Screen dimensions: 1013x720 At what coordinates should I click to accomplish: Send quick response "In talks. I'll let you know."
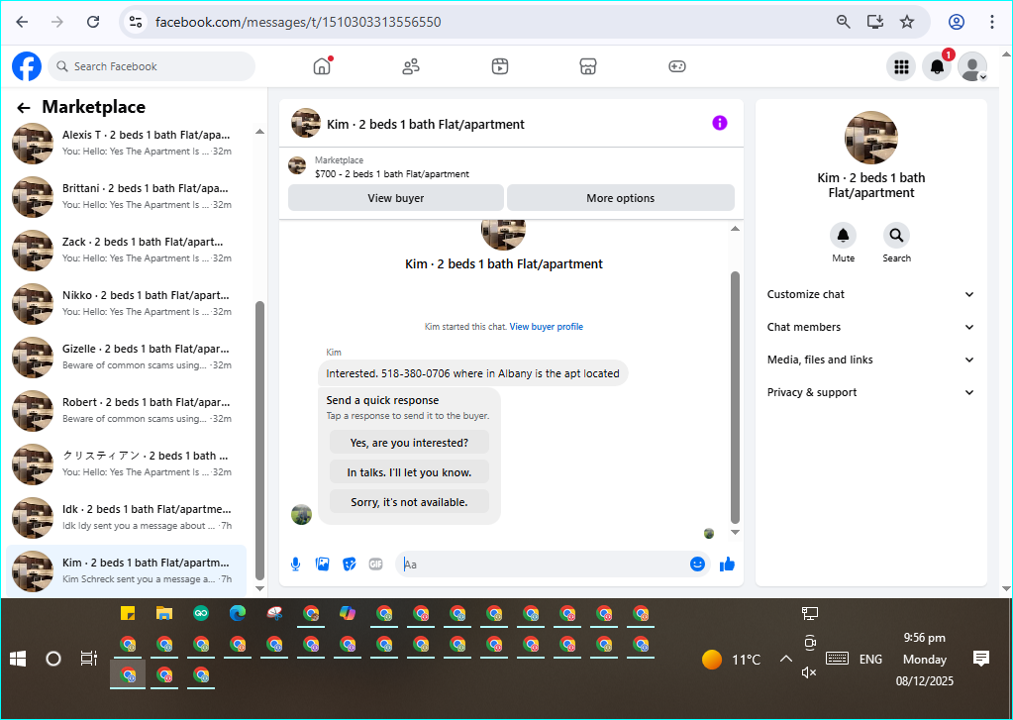click(409, 472)
